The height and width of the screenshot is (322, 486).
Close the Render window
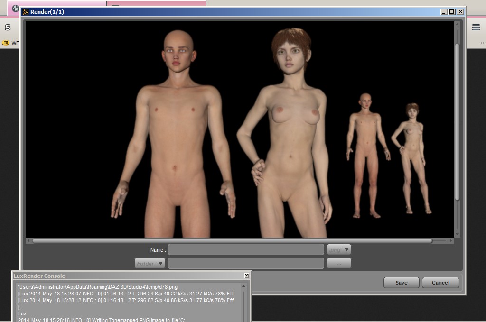(x=460, y=12)
